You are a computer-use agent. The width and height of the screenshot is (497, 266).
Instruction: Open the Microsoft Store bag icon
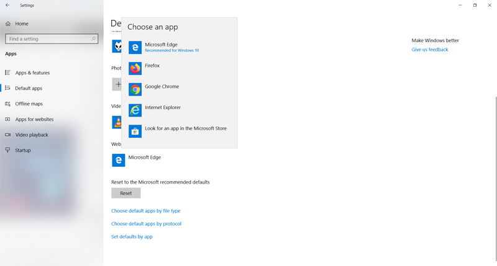tap(135, 131)
